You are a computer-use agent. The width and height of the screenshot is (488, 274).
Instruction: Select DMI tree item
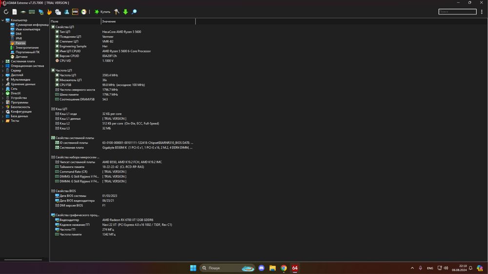point(19,34)
